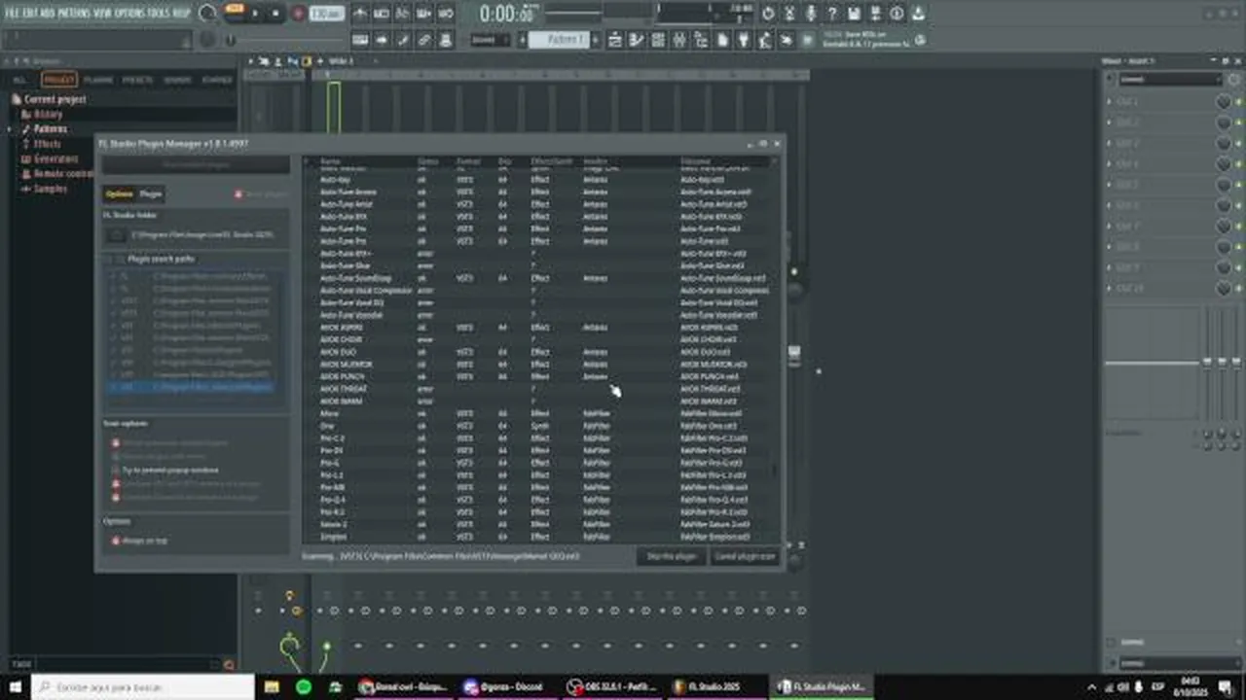Click the folder icon under FL Studio folder
Image resolution: width=1246 pixels, height=700 pixels.
click(x=116, y=234)
